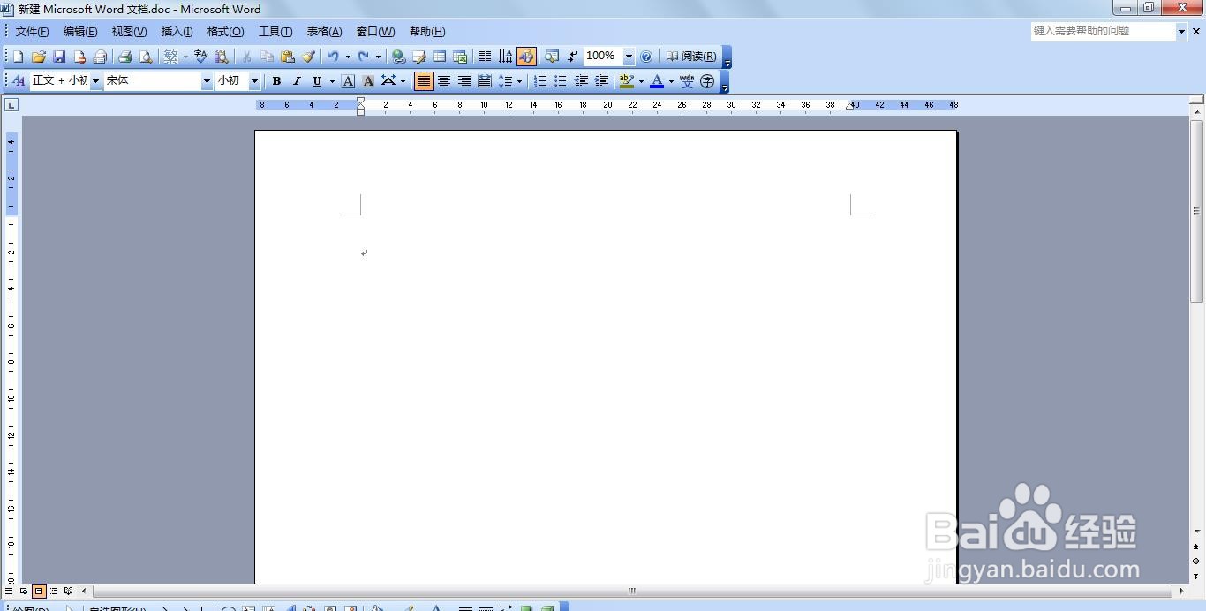
Task: Apply character shading formatting
Action: point(368,81)
